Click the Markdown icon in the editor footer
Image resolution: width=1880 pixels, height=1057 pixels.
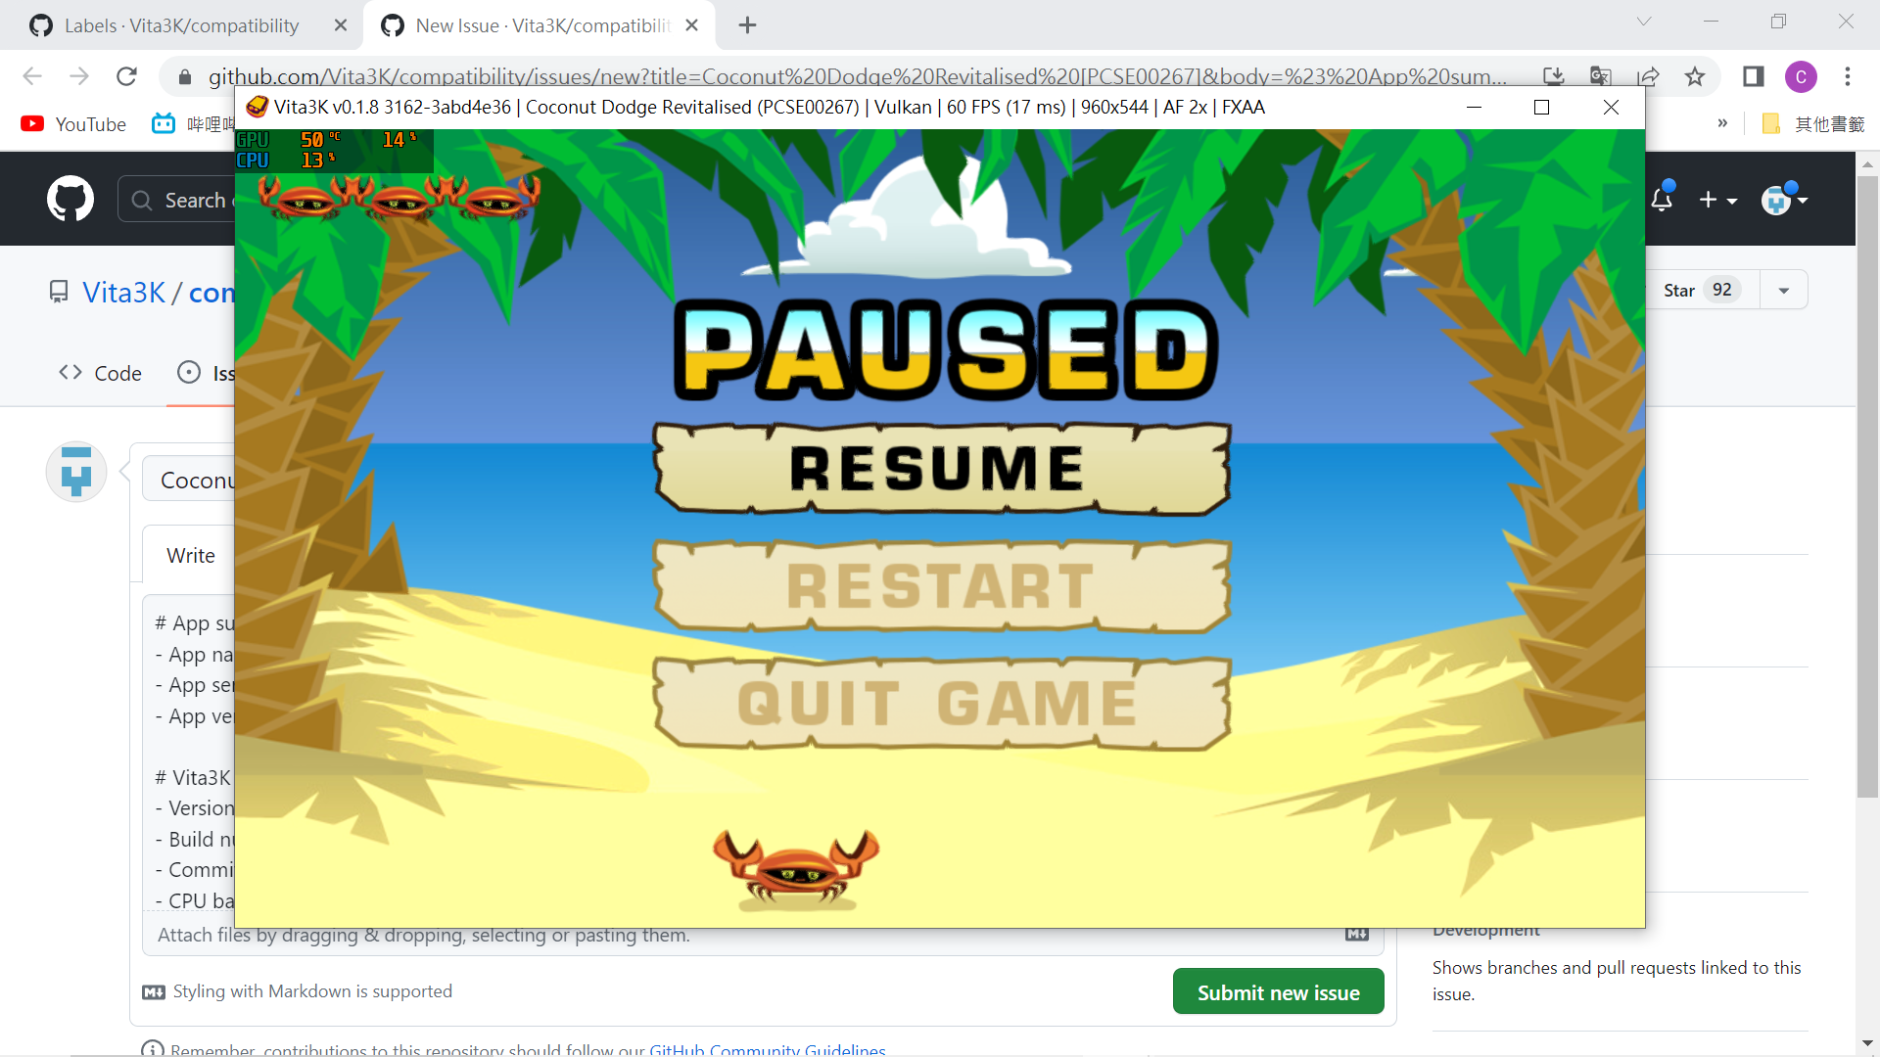1356,935
